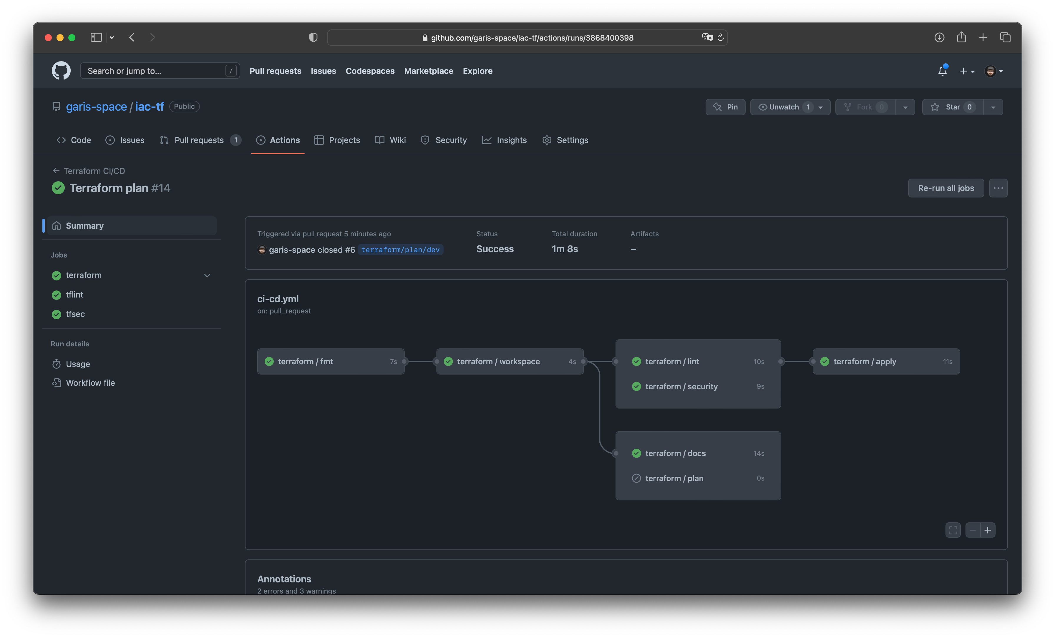
Task: Open the Unwatch dropdown
Action: click(790, 107)
